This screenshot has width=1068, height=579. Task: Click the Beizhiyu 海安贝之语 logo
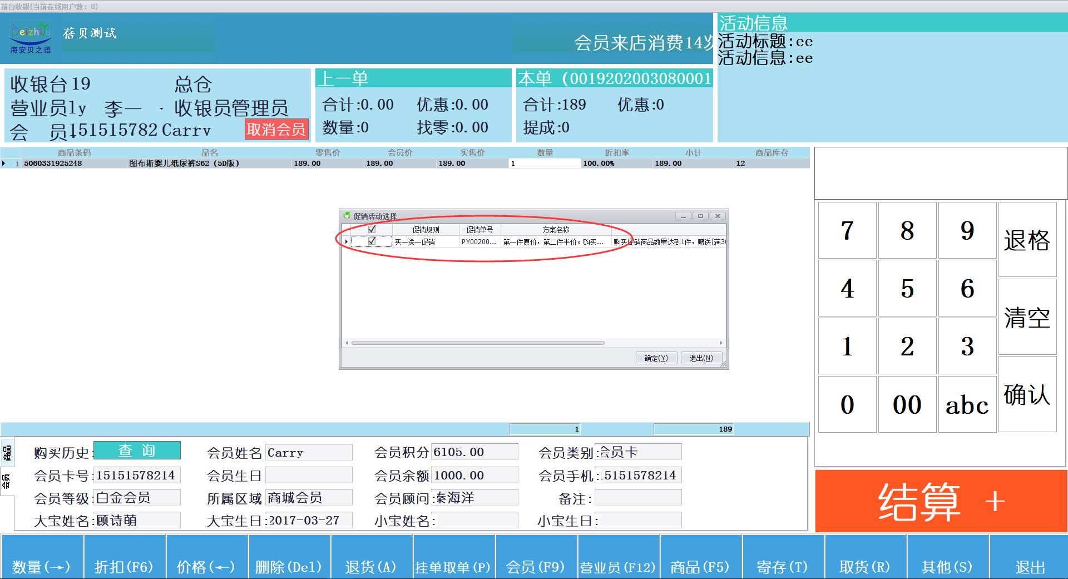(31, 38)
